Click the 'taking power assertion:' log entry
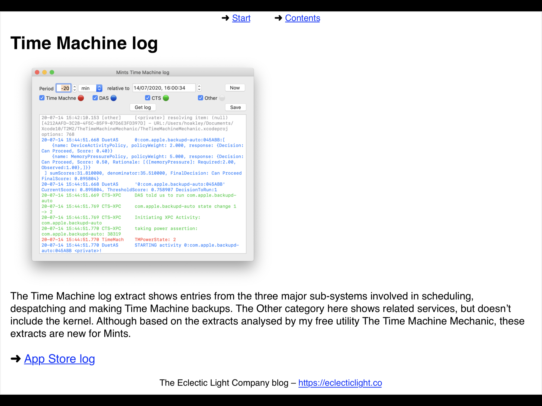542x406 pixels. click(x=166, y=228)
